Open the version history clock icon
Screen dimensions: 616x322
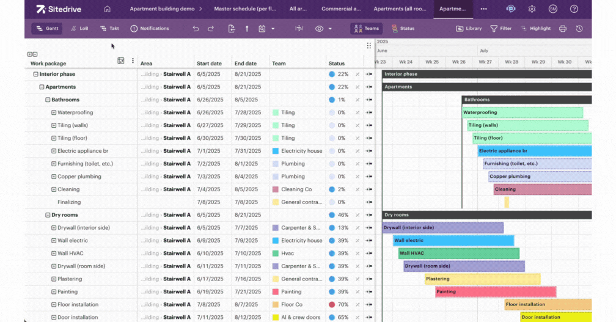579,29
